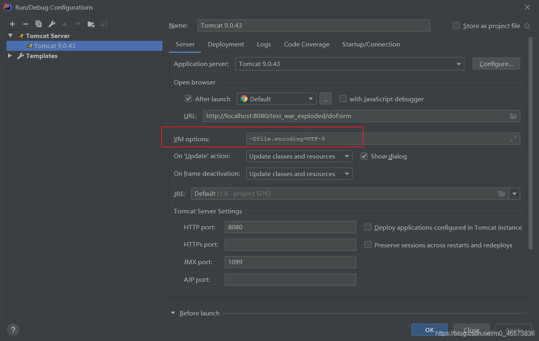Screen dimensions: 539x341
Task: Open Edit Templates wrench icon in toolbar
Action: pos(52,24)
